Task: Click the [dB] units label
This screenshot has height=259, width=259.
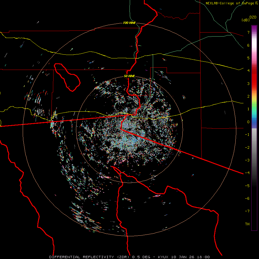Action: (x=245, y=20)
